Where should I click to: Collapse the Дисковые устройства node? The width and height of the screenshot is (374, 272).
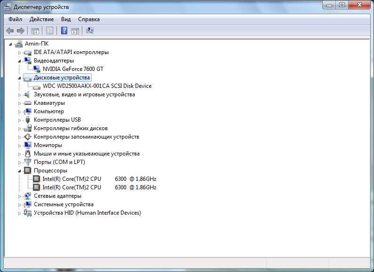click(x=20, y=78)
